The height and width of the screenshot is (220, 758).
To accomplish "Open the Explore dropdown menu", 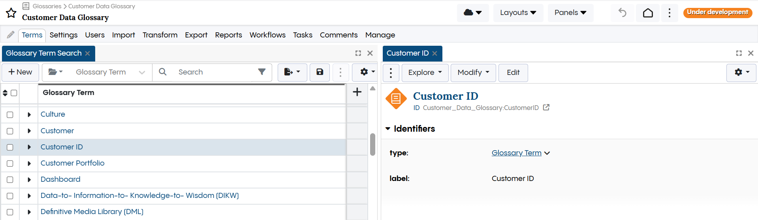I will coord(425,73).
